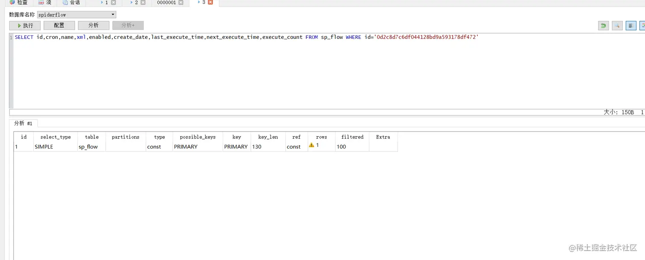Switch to the 会话 tab
645x260 pixels.
tap(71, 3)
